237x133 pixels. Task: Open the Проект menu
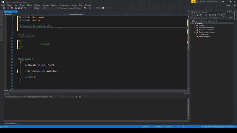(22, 5)
